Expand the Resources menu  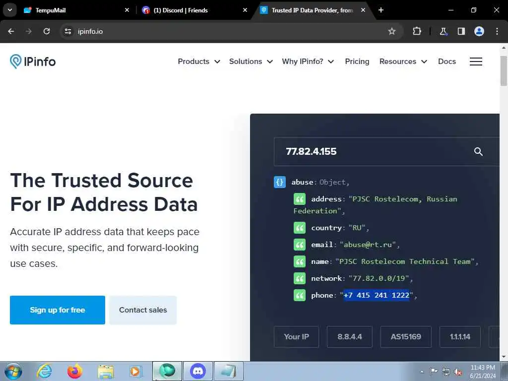pyautogui.click(x=403, y=61)
